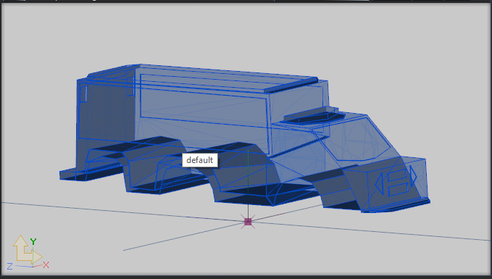Screen dimensions: 492x279
Task: Select the roof rail strip on cargo top
Action: click(x=291, y=85)
